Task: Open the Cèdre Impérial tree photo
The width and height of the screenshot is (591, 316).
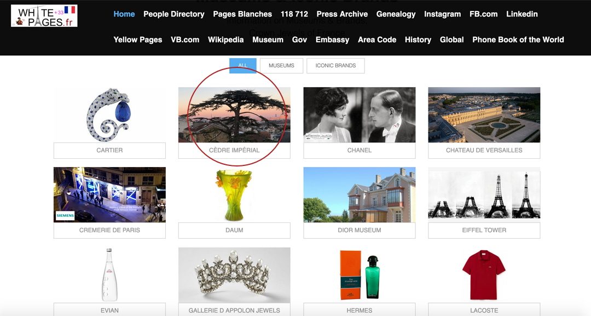Action: coord(234,114)
